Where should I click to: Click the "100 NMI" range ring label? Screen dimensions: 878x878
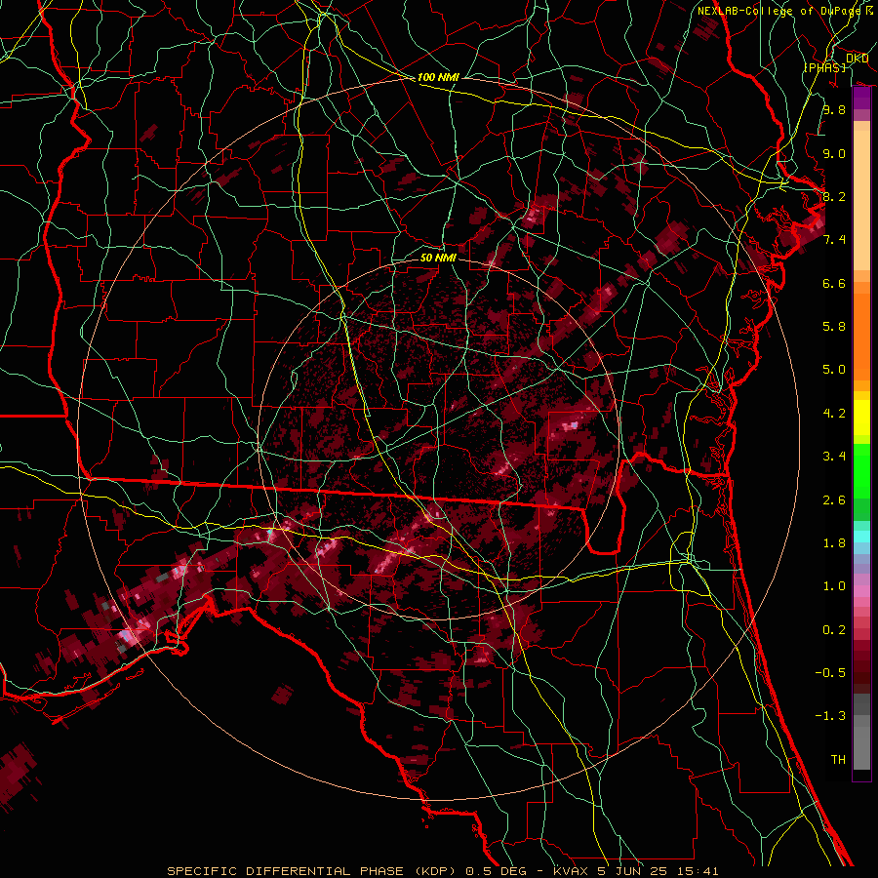438,77
